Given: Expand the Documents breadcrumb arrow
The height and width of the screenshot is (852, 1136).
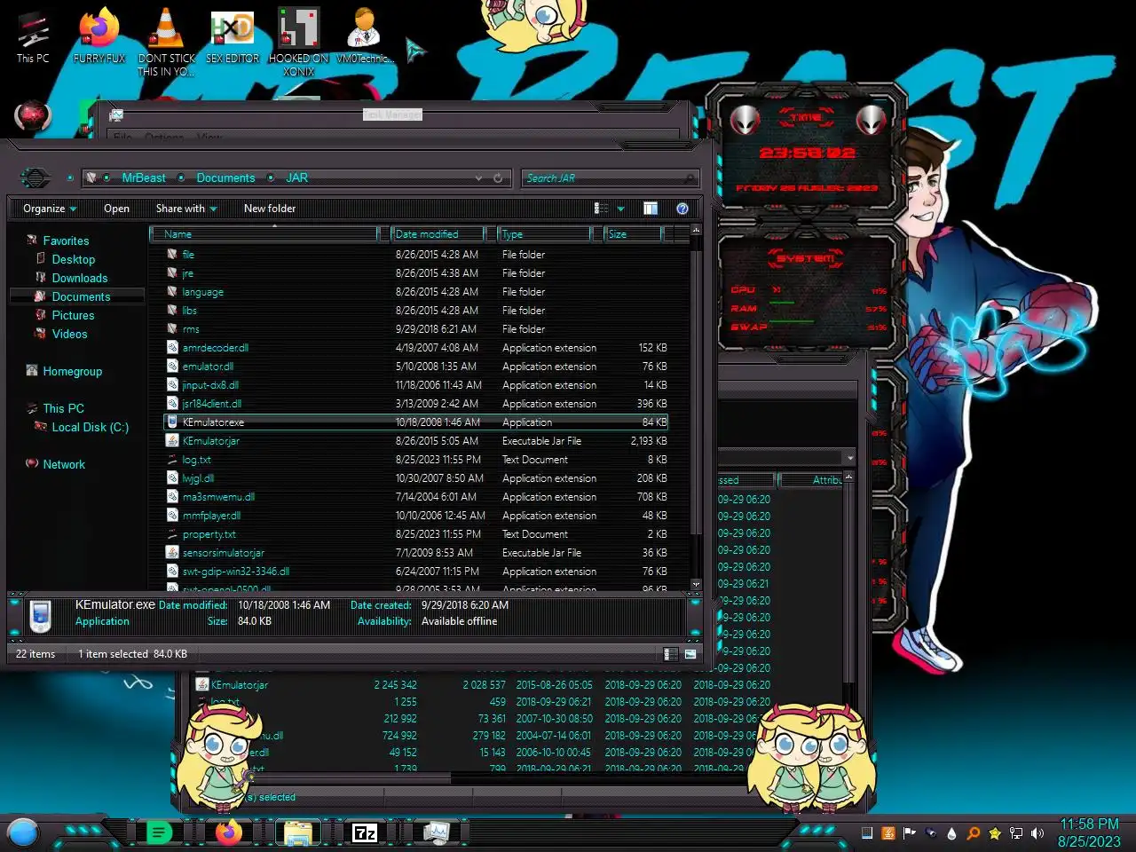Looking at the screenshot, I should point(271,178).
